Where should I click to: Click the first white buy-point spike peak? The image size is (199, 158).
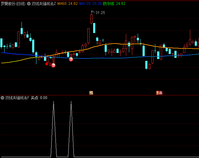[x=54, y=102]
